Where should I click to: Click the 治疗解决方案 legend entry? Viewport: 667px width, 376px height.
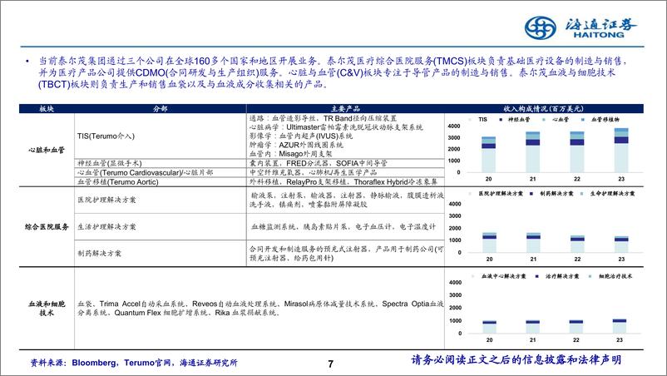(558, 276)
